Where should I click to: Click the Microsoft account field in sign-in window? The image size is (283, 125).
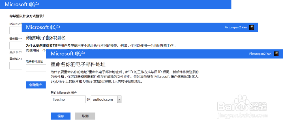(x=16, y=30)
